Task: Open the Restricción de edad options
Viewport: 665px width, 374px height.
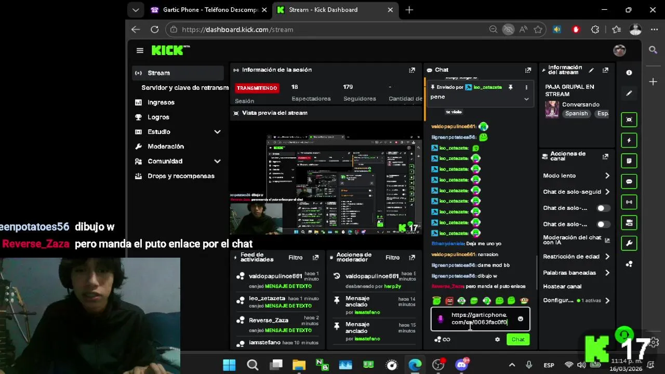Action: (x=576, y=257)
